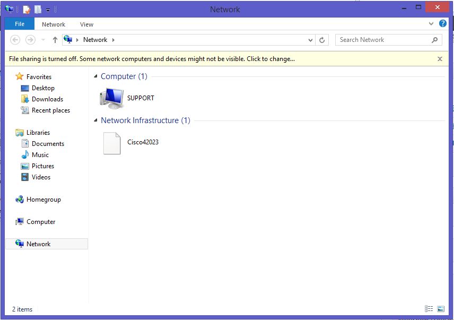Open the Documents library
The image size is (454, 320).
(48, 144)
